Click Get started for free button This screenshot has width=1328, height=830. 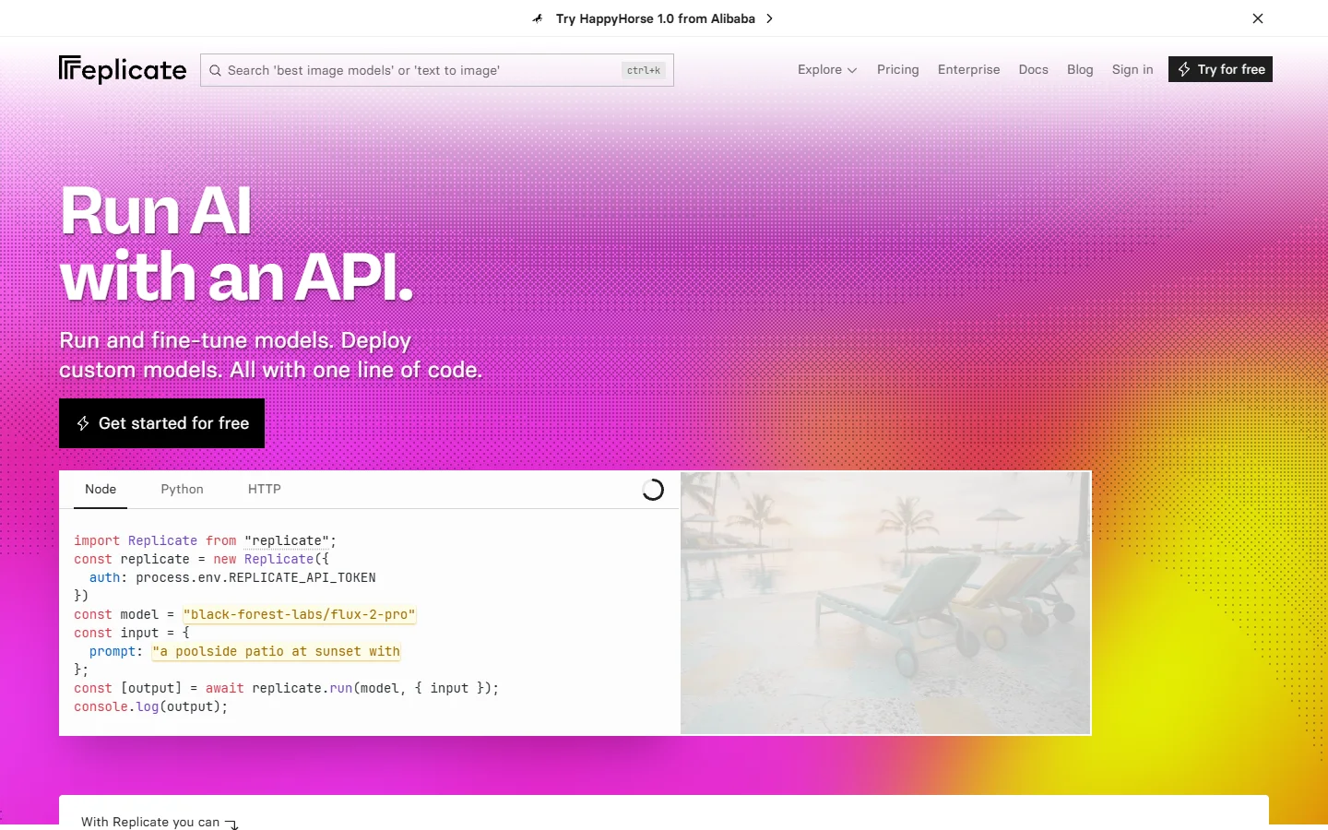click(161, 423)
